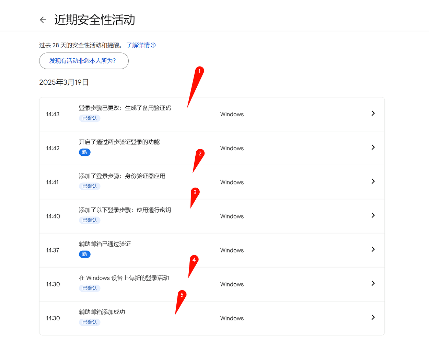
Task: Expand the chevron on the 14:41 authenticator row
Action: pos(373,181)
